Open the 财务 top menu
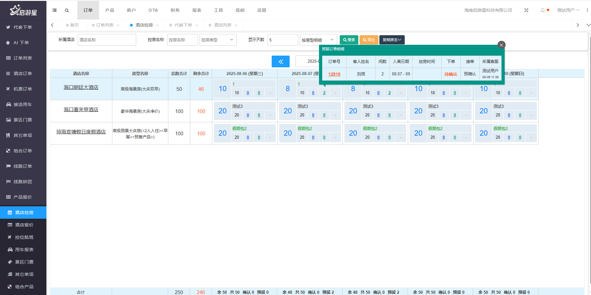This screenshot has height=295, width=591. [175, 10]
